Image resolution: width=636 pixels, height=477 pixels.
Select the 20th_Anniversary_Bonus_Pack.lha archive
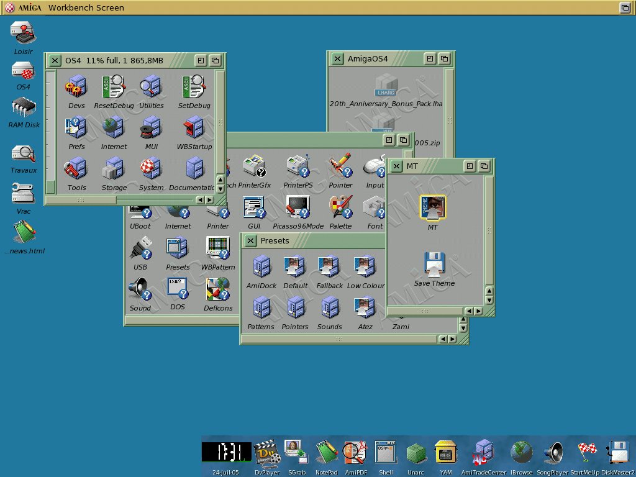pos(386,86)
